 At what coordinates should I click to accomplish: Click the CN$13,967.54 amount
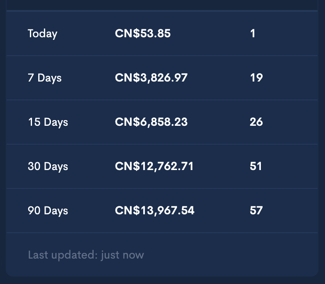[x=155, y=210]
